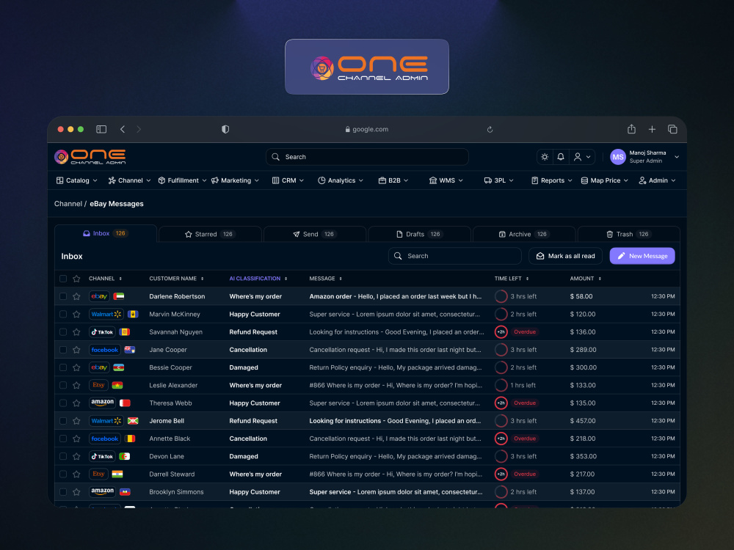Star the Jane Cooper message
734x550 pixels.
tap(76, 350)
